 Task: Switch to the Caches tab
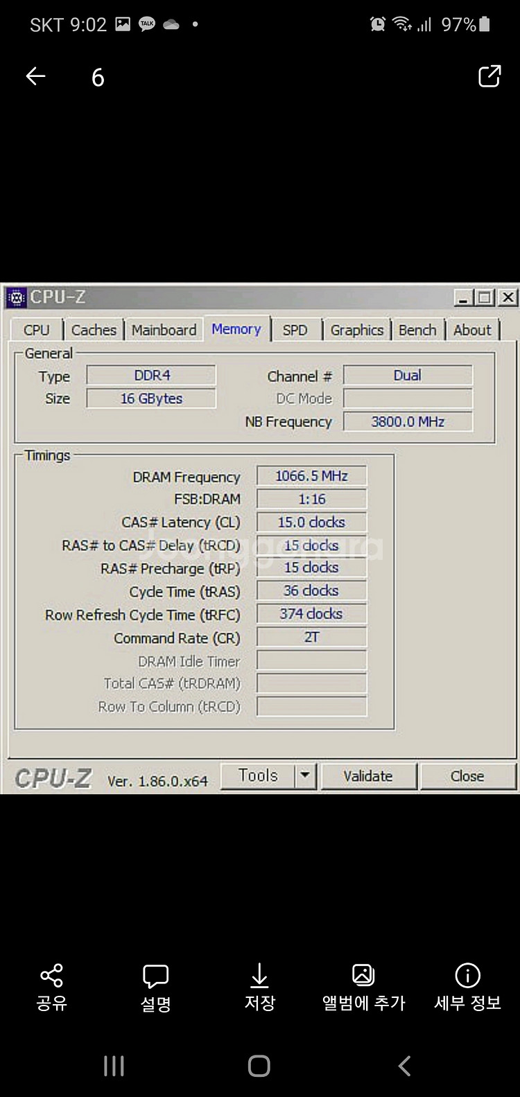[94, 330]
